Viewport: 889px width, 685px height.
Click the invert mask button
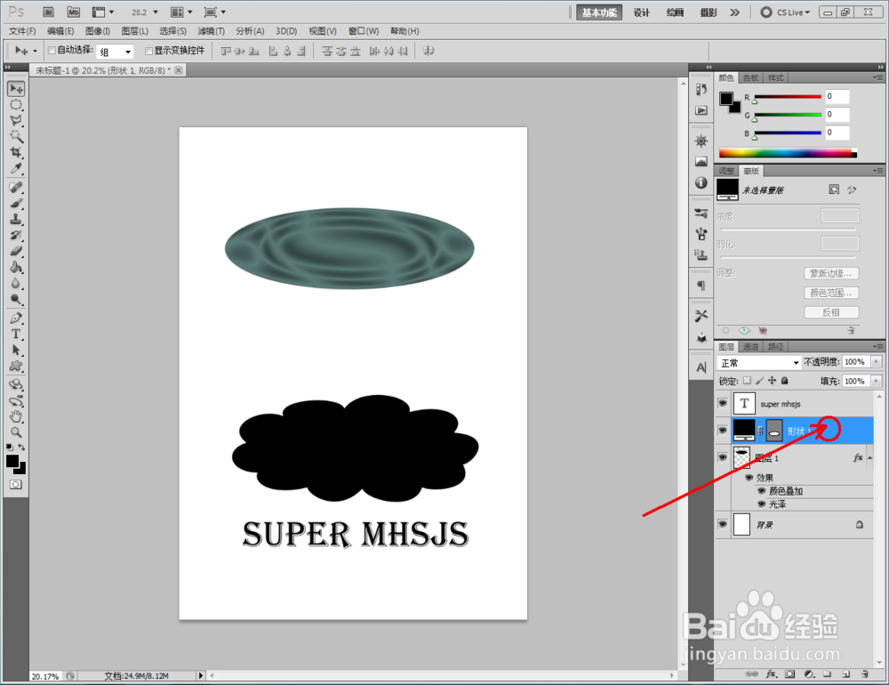click(831, 312)
